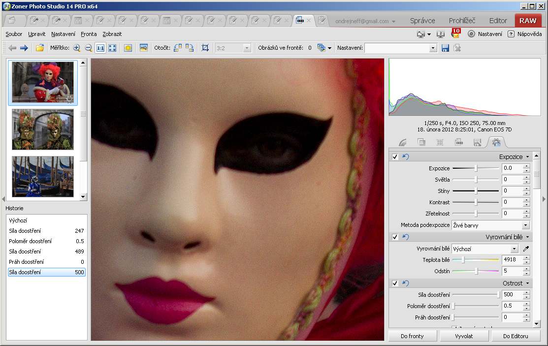Toggle the Vyrovnání bílé section checkbox
Viewport: 548px width, 346px height.
(x=395, y=237)
